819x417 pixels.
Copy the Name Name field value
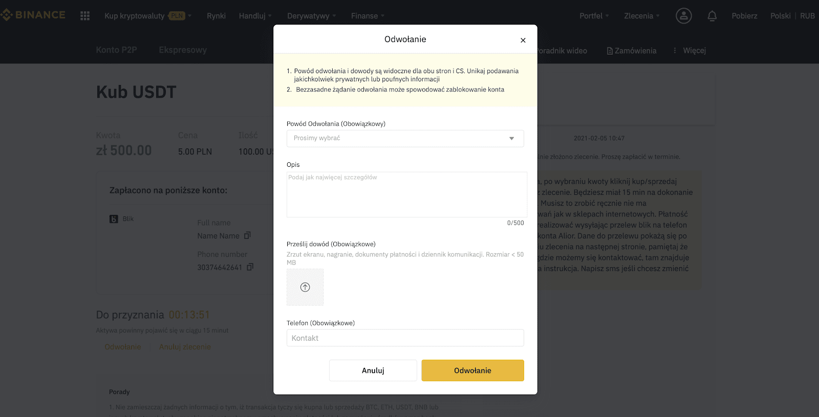247,235
